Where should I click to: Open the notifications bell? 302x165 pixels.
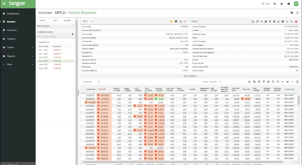pos(282,4)
